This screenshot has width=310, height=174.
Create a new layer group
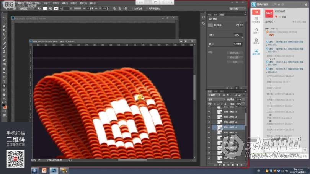click(233, 165)
